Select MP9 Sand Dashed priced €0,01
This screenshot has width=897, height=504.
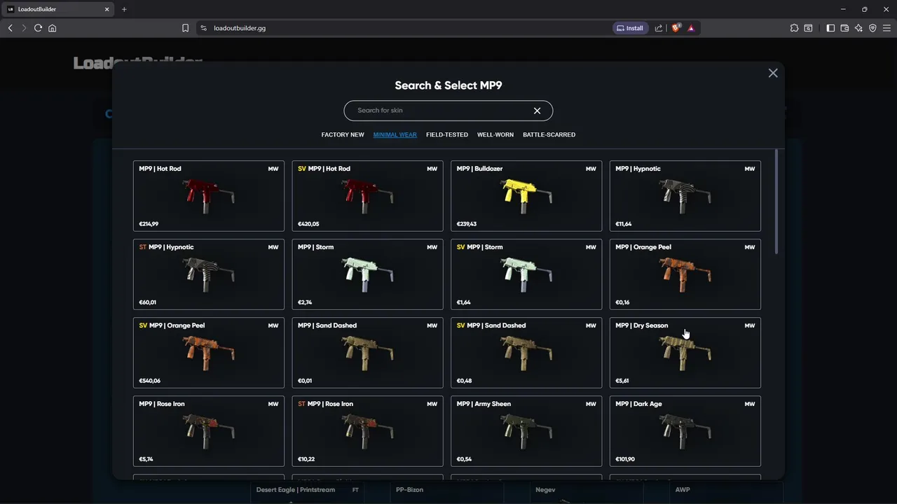coord(367,353)
